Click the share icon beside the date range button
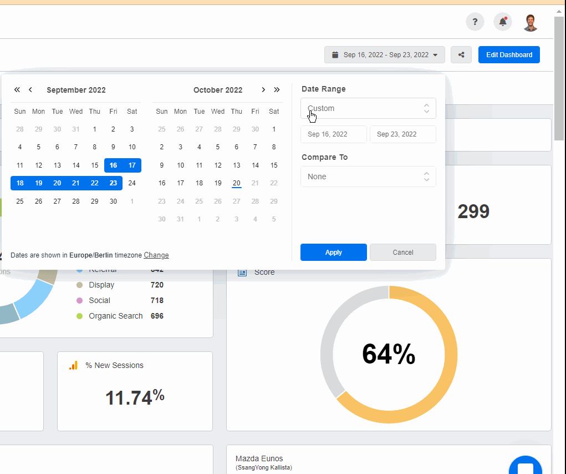The height and width of the screenshot is (474, 566). 461,54
